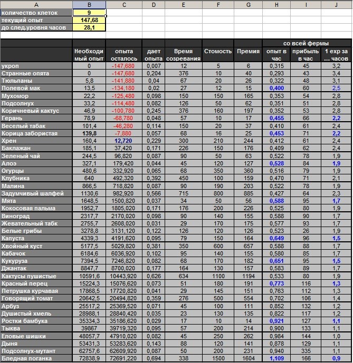353x363 pixels.
Task: Click Красный перец experience per hour 0,773
Action: click(276, 284)
